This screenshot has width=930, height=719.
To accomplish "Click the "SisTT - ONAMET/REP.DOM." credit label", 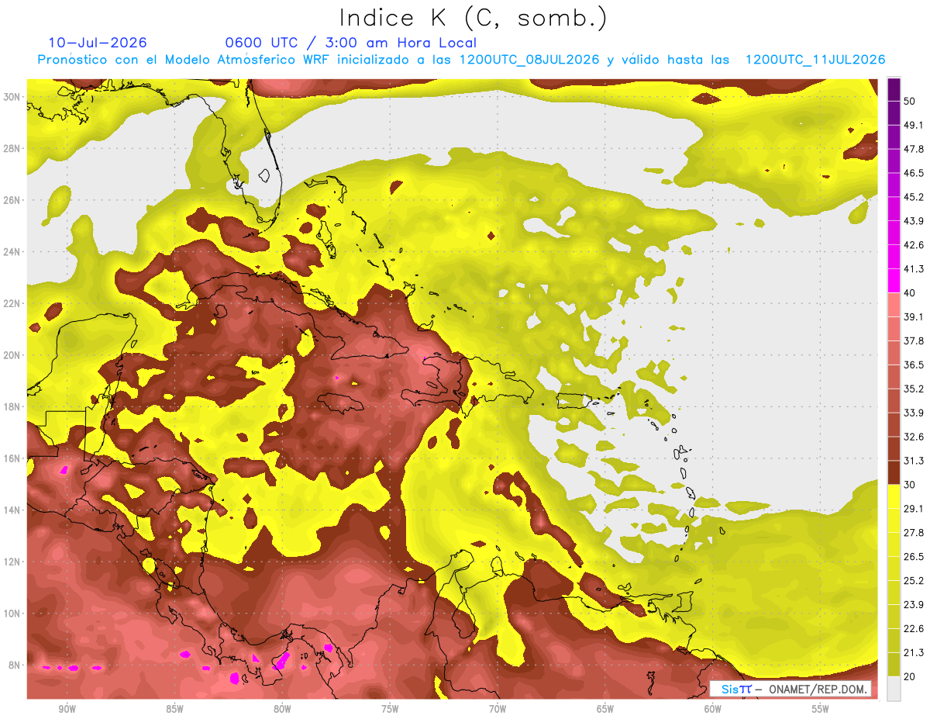I will (790, 689).
